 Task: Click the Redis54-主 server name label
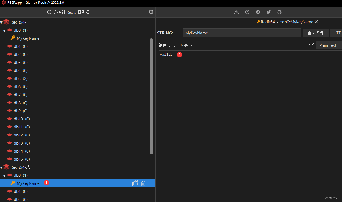click(x=20, y=22)
